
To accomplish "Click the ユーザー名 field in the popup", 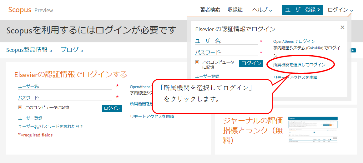I will [227, 42].
